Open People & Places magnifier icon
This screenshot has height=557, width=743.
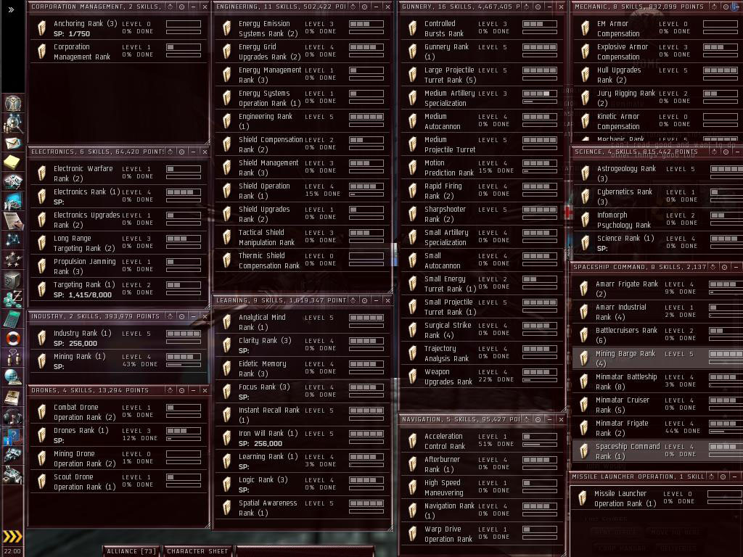13,123
